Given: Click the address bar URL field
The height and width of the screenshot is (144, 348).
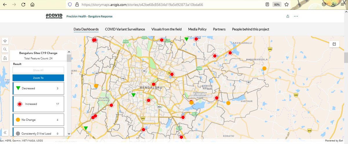Looking at the screenshot, I should (x=171, y=5).
